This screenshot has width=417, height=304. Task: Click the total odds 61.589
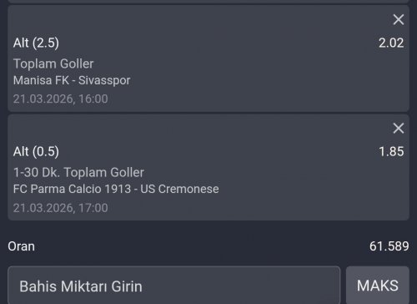(389, 246)
